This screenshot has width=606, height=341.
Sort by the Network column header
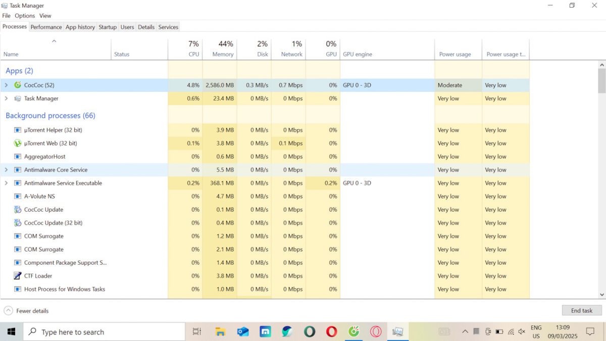point(288,50)
